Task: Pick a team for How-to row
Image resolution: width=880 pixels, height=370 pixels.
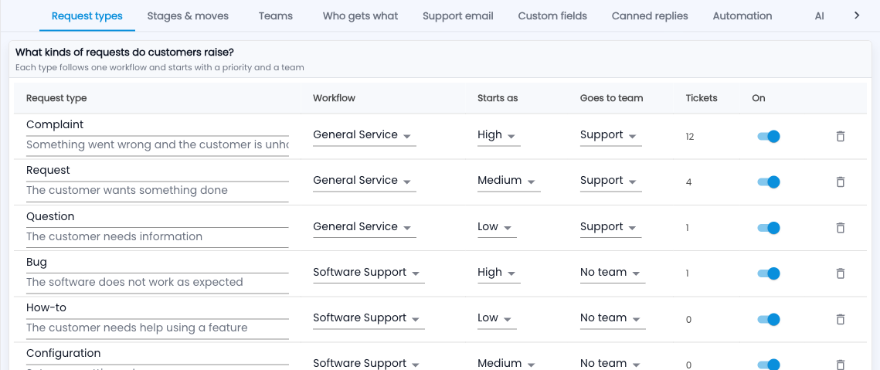Action: coord(613,317)
